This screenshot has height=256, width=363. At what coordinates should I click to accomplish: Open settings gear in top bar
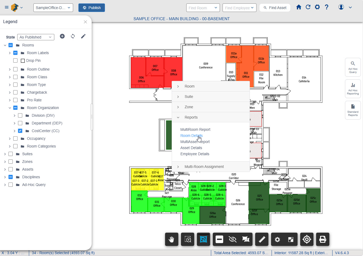pos(317,7)
